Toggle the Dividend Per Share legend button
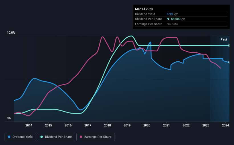Image resolution: width=234 pixels, height=145 pixels. click(56, 137)
